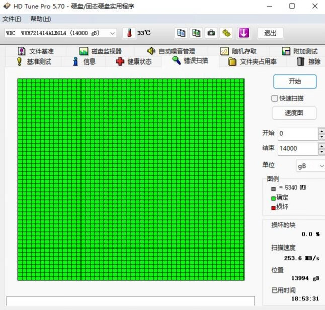Open the 自动噪音管理 tab

coord(171,51)
